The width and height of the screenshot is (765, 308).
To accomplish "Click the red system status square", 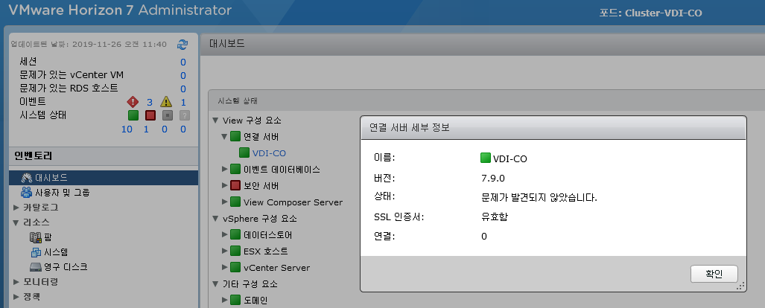I will point(150,115).
